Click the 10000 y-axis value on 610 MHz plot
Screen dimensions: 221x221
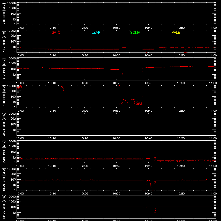(12, 59)
